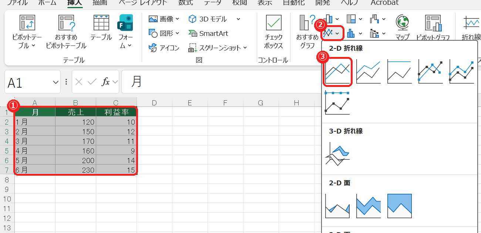Insert a SmartArt graphic
This screenshot has height=233, width=481.
click(208, 33)
